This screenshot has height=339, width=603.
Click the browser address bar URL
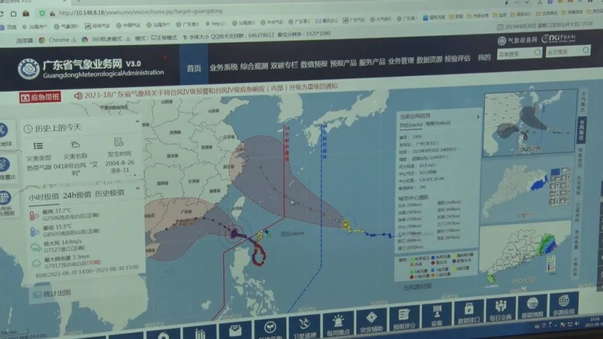click(141, 12)
